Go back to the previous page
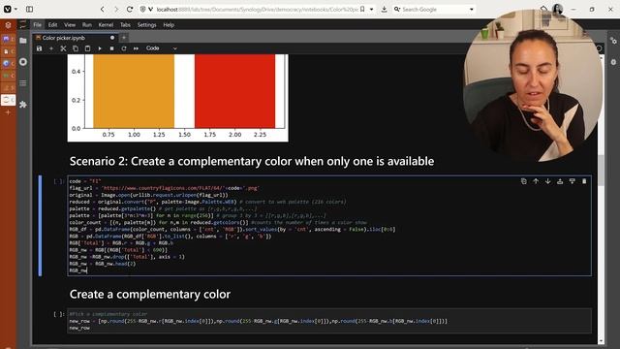This screenshot has height=349, width=620. [x=103, y=9]
